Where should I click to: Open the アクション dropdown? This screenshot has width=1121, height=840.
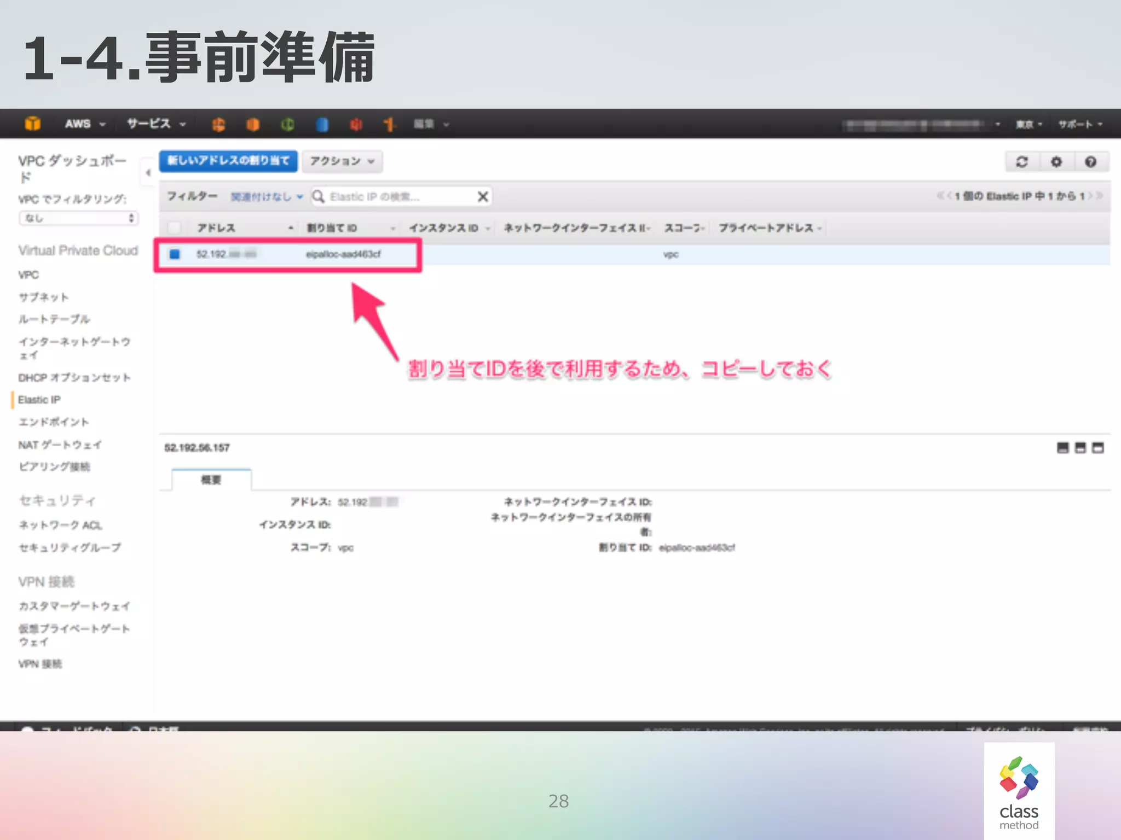(x=342, y=161)
